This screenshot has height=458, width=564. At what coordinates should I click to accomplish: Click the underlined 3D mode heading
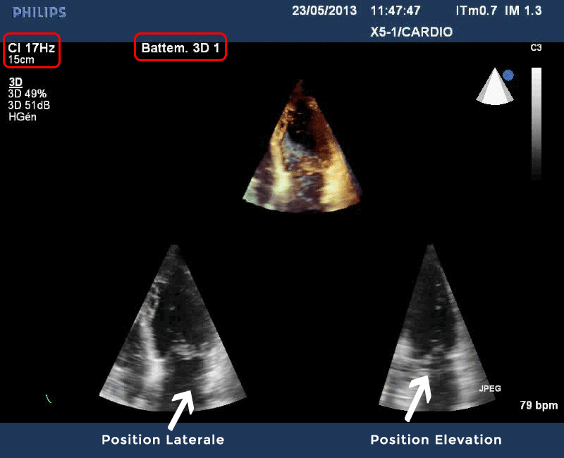tap(16, 82)
